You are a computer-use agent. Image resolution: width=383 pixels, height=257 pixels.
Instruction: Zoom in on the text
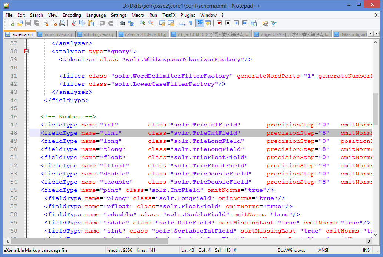[x=142, y=23]
